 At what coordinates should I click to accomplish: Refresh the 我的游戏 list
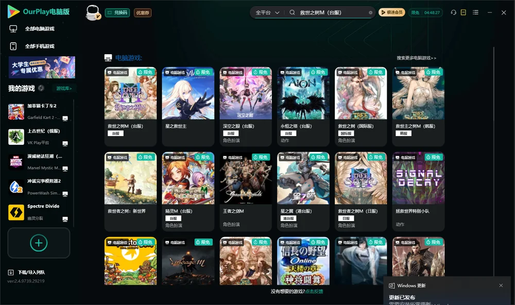(x=41, y=88)
